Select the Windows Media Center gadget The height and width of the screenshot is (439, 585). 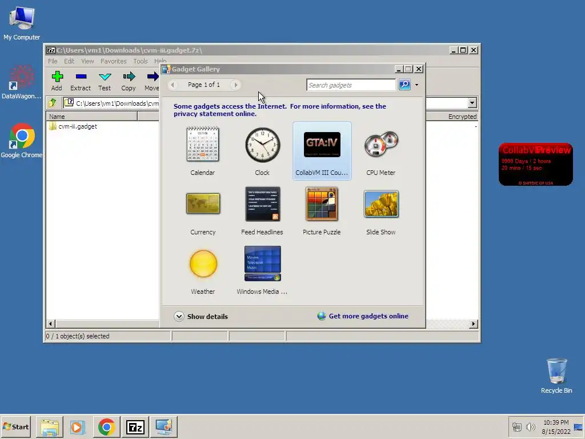point(262,270)
